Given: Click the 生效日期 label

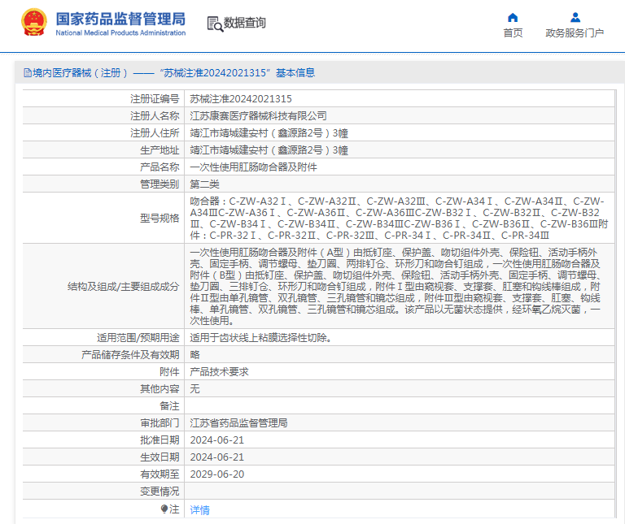Looking at the screenshot, I should [160, 457].
